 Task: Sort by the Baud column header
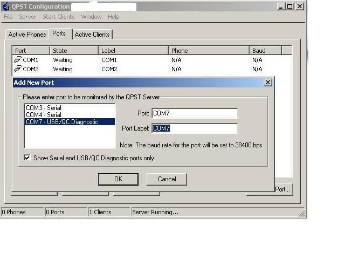[266, 50]
